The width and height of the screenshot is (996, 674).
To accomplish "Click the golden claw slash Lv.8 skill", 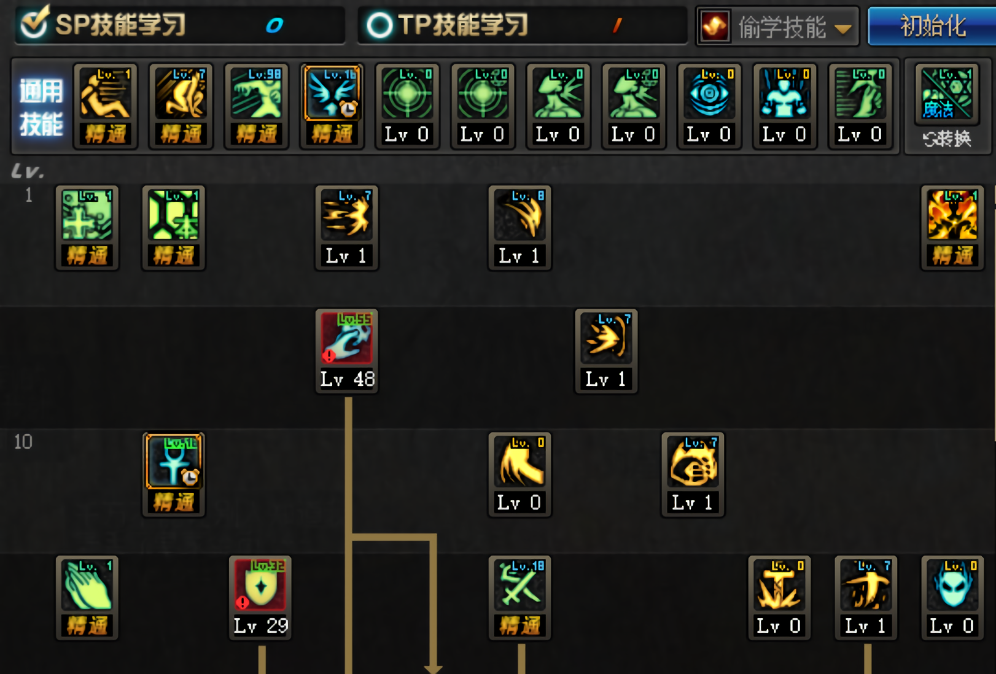I will [520, 227].
